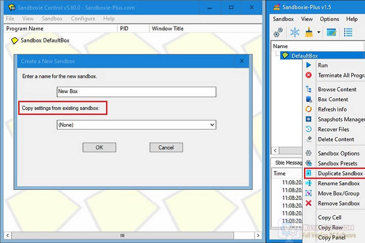Image resolution: width=365 pixels, height=243 pixels.
Task: Click the database icon beside Box Content
Action: tap(309, 99)
